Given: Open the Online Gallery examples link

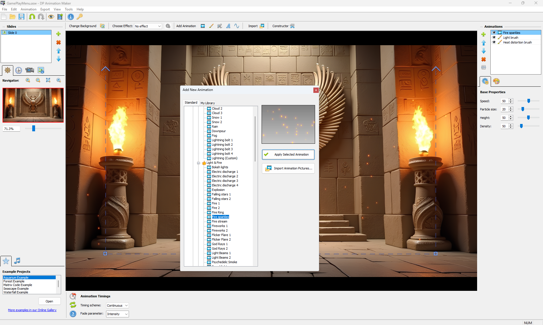Looking at the screenshot, I should (x=32, y=310).
